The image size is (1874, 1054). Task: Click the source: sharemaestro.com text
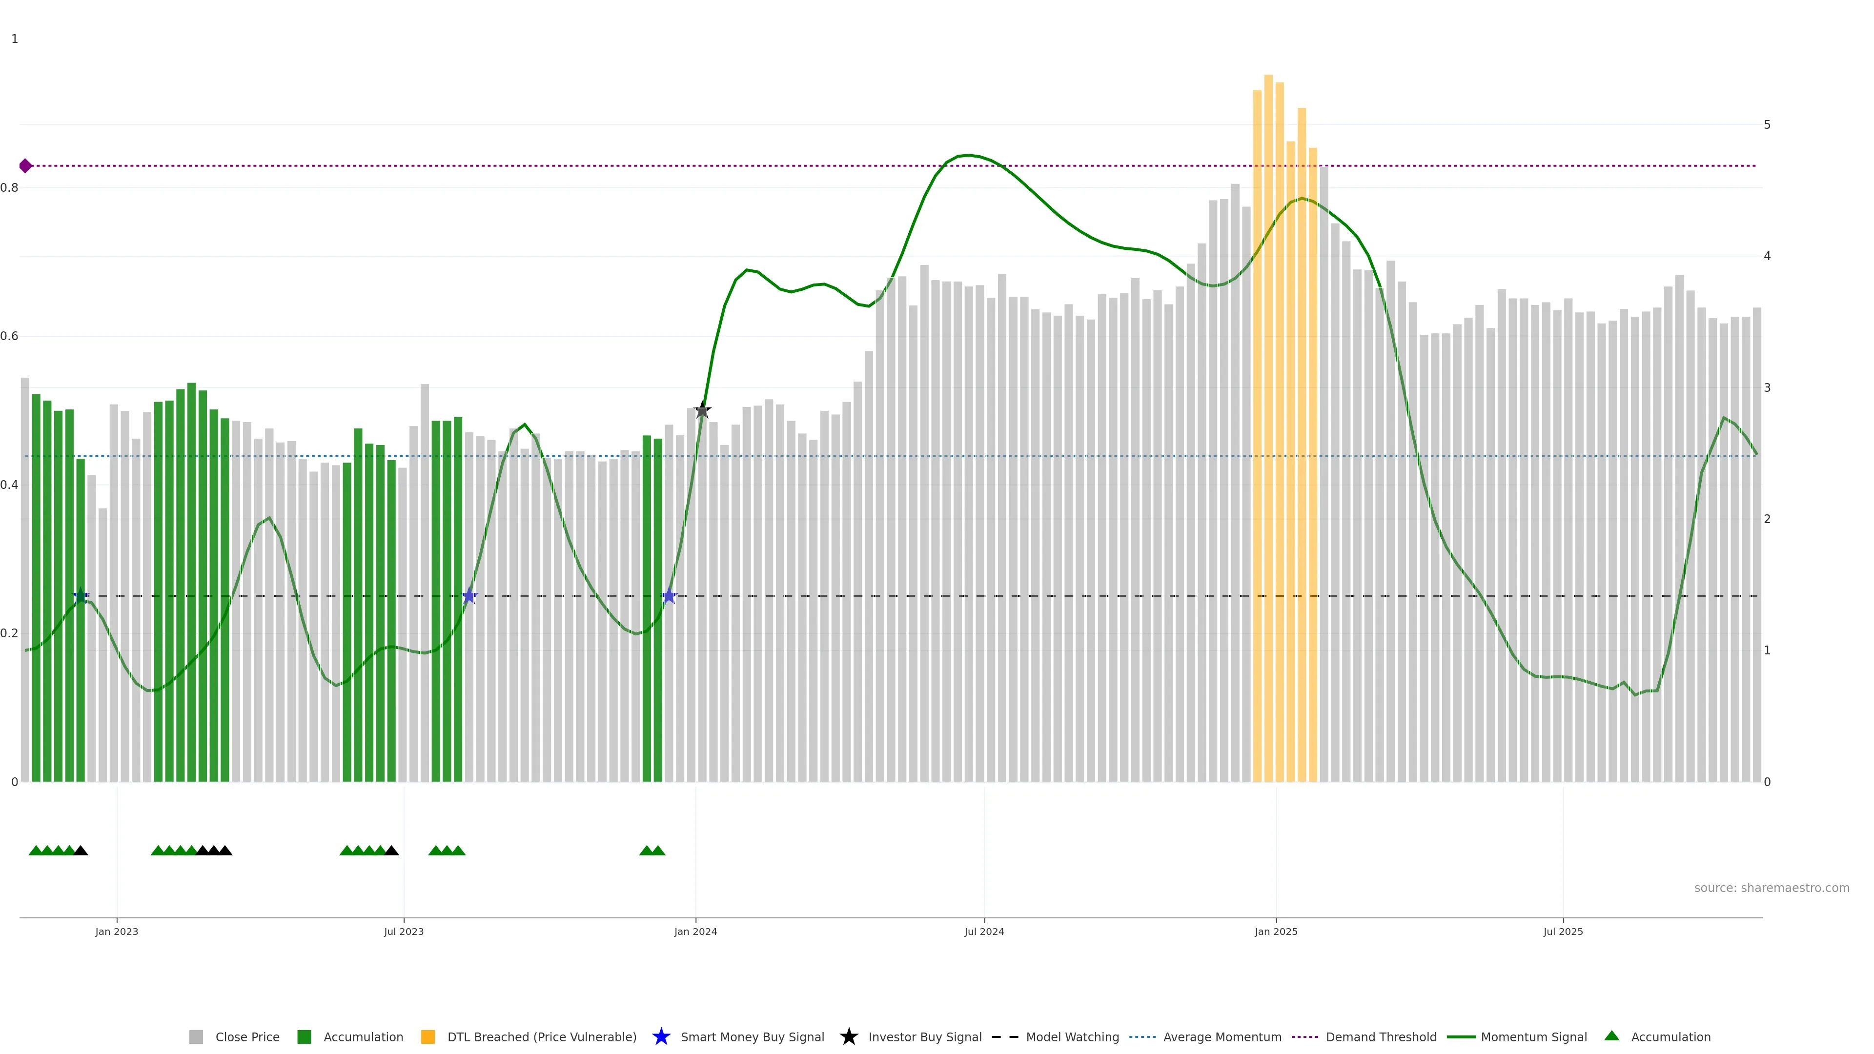[1772, 888]
